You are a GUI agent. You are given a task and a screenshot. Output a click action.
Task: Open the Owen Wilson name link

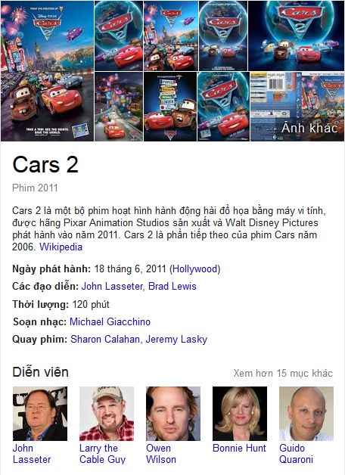pyautogui.click(x=161, y=454)
